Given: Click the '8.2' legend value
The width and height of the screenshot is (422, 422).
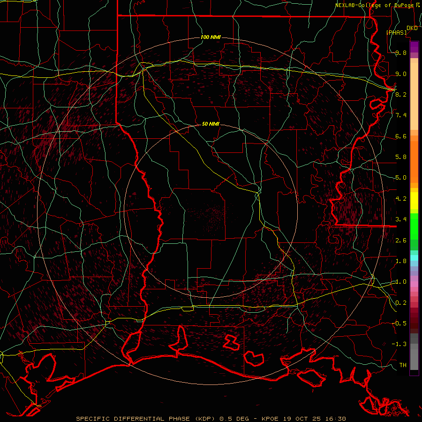Looking at the screenshot, I should (x=401, y=94).
